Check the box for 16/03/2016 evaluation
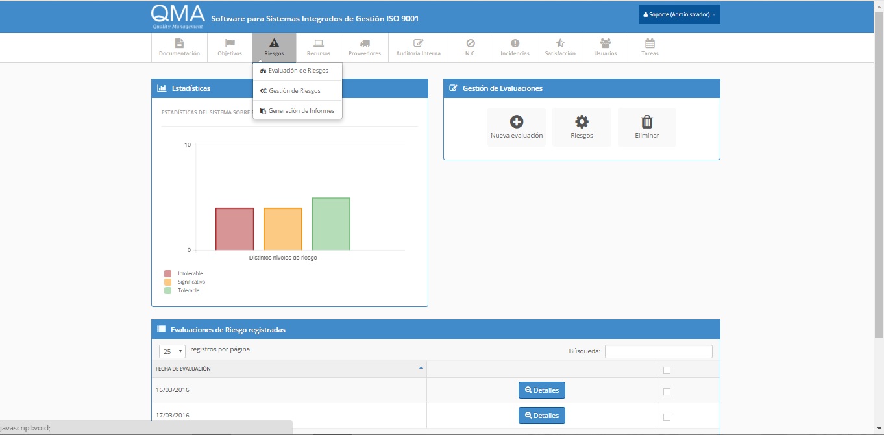The width and height of the screenshot is (884, 435). coord(667,391)
